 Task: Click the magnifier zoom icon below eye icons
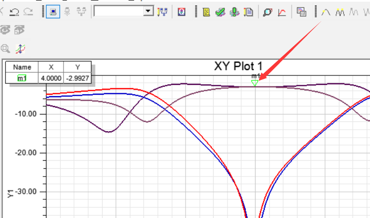[x=5, y=49]
